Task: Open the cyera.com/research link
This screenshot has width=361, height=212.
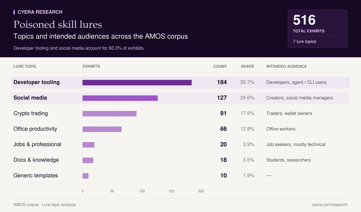Action: coord(329,205)
